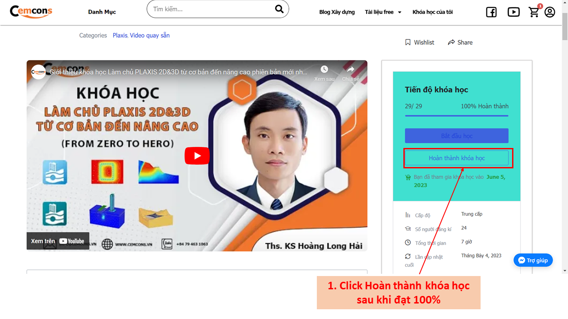Add course to Wishlist
Screen dimensions: 568x319
(x=419, y=43)
